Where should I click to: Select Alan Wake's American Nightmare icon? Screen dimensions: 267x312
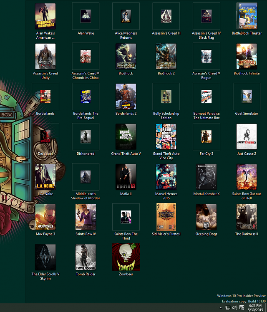click(x=45, y=16)
